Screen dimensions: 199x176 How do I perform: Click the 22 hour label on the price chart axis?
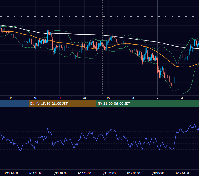[x=109, y=98]
